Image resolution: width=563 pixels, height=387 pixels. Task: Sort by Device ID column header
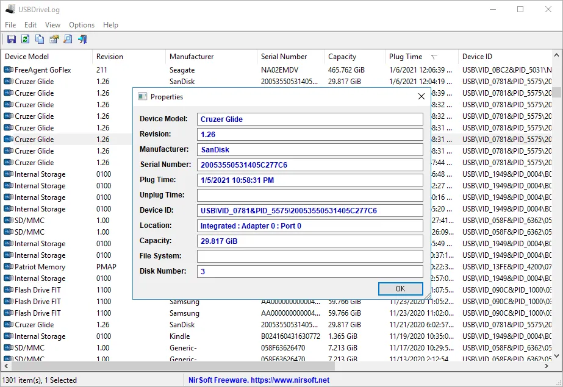pos(505,56)
